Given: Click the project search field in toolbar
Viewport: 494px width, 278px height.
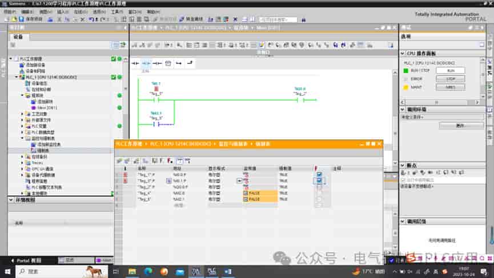Looking at the screenshot, I should (278, 19).
